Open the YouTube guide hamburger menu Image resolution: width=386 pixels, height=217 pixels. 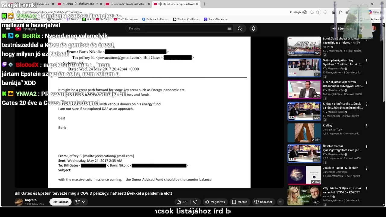(x=8, y=29)
